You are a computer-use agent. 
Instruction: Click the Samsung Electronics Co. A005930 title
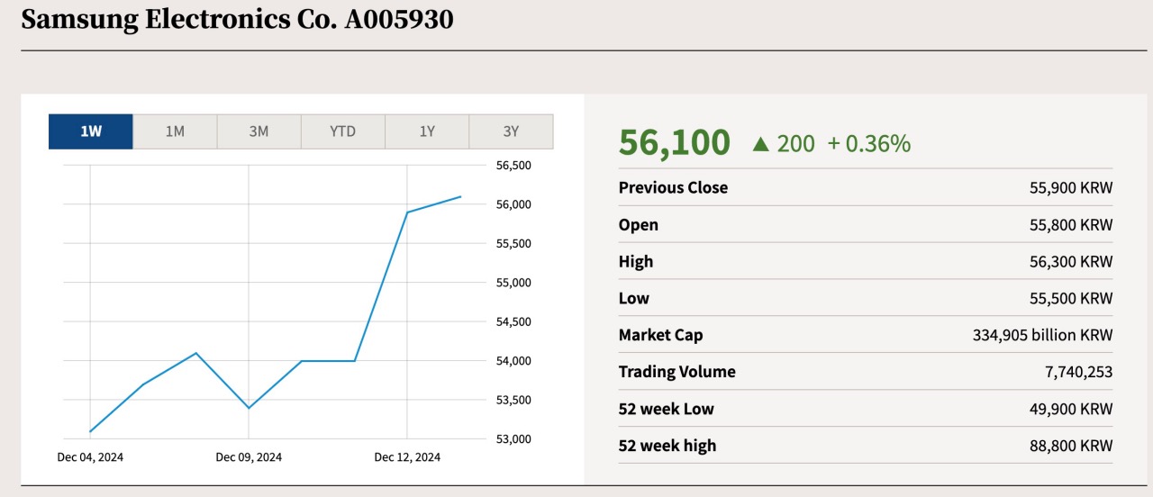pos(237,20)
